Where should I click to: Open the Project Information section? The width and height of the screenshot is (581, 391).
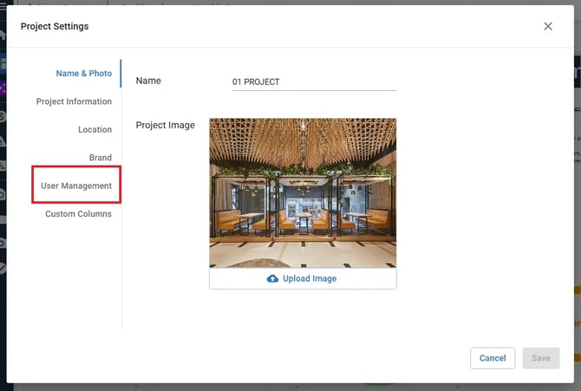74,101
